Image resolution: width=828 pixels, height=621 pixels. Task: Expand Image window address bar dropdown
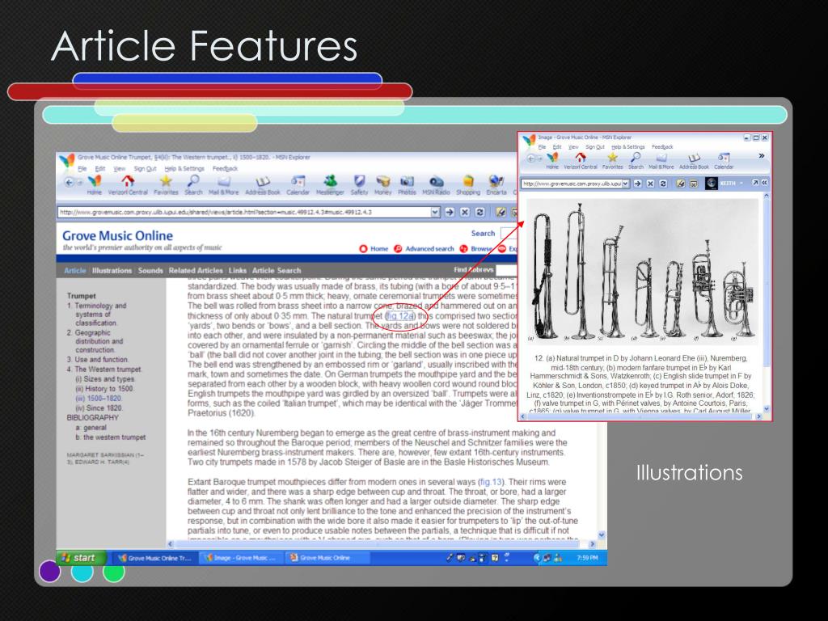tap(626, 184)
